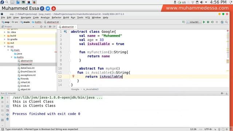Select exceptions.kt in project tree

(x=28, y=75)
